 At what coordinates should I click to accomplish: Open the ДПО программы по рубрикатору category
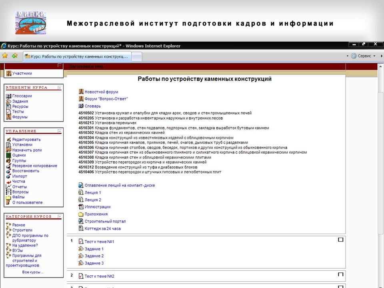(30, 238)
